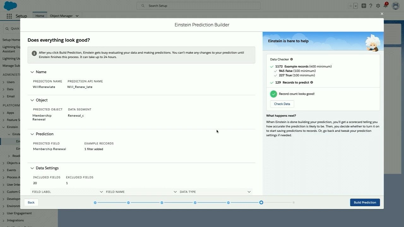Click the green Record count check icon
Viewport: 404px width, 227px height.
click(x=274, y=94)
